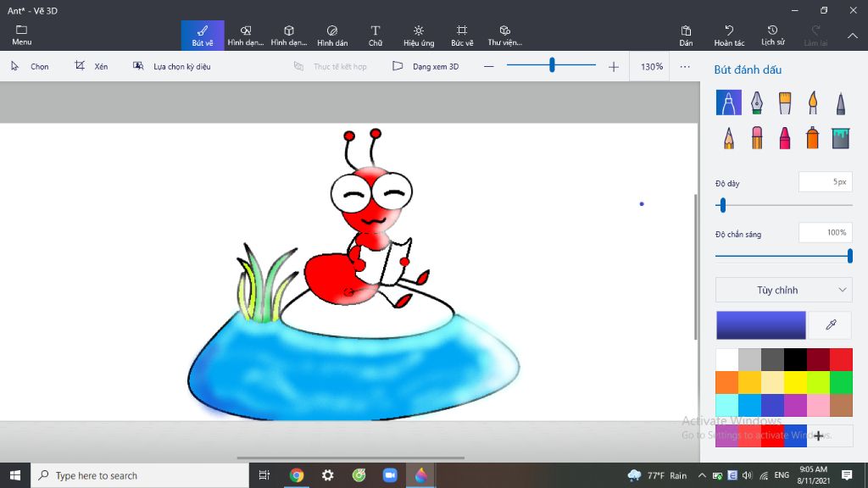This screenshot has height=488, width=868.
Task: Open the Hiệu ứng effects tab
Action: pos(419,36)
